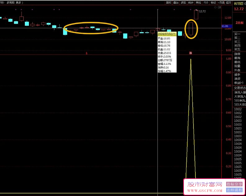Click 收盘:11.02 in the tooltip
The height and width of the screenshot is (196, 246).
tap(164, 49)
